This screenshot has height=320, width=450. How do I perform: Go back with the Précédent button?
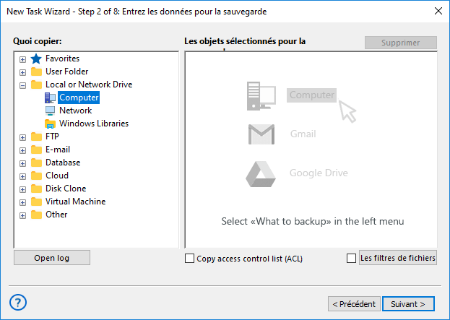pos(353,303)
